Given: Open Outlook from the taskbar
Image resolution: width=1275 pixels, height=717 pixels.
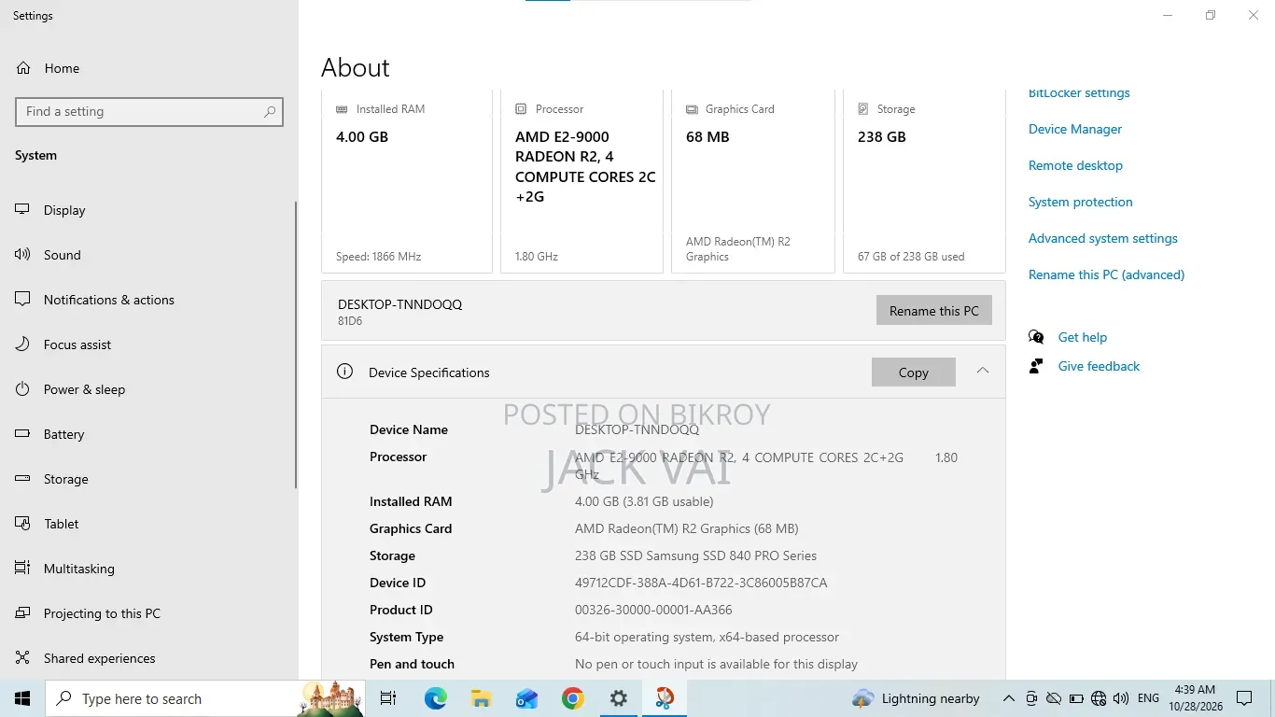Looking at the screenshot, I should pos(526,698).
